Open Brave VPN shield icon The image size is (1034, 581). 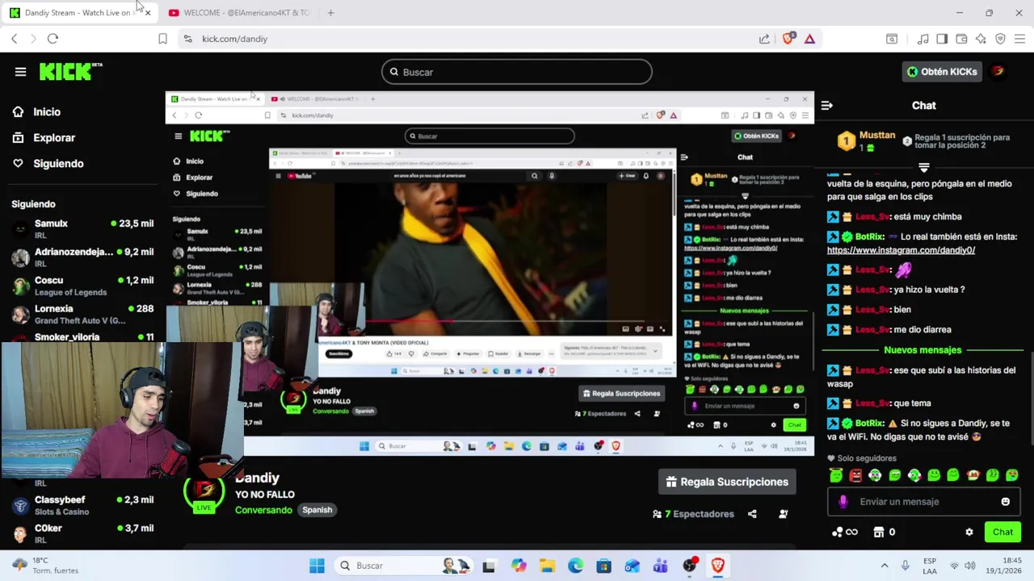tap(1000, 39)
